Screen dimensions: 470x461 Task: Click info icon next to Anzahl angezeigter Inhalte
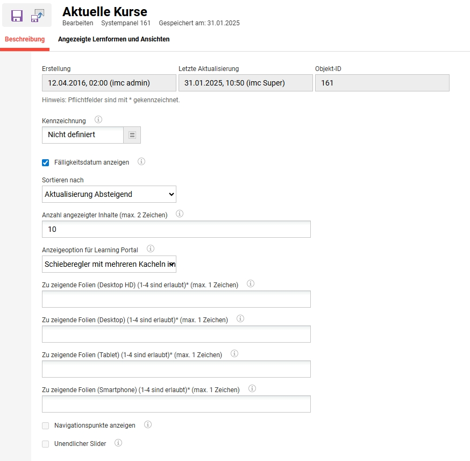(180, 214)
